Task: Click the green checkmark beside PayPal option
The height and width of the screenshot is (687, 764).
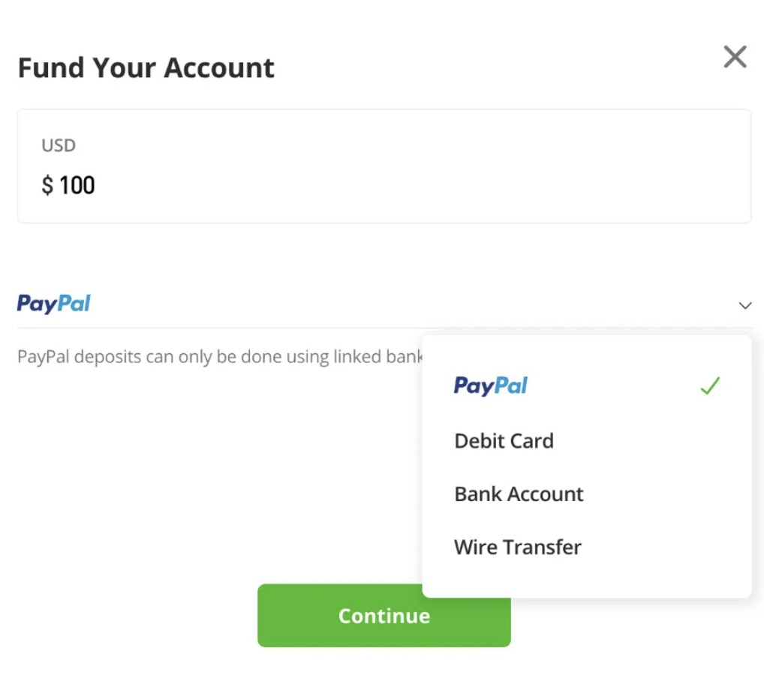Action: pyautogui.click(x=710, y=385)
